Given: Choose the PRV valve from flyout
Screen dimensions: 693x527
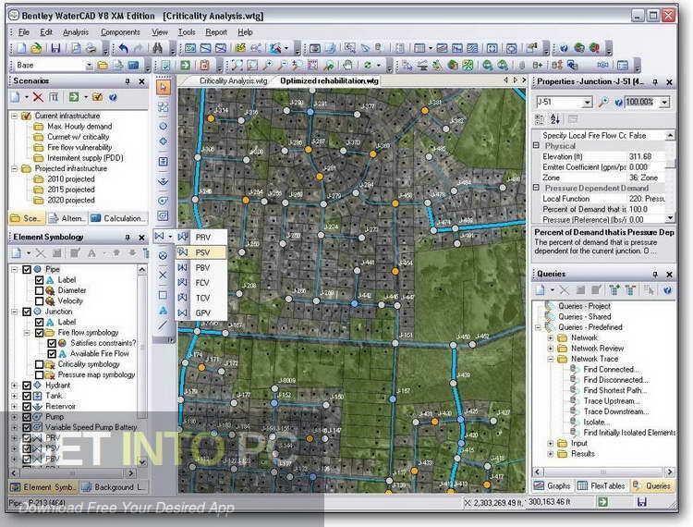Looking at the screenshot, I should click(x=201, y=238).
